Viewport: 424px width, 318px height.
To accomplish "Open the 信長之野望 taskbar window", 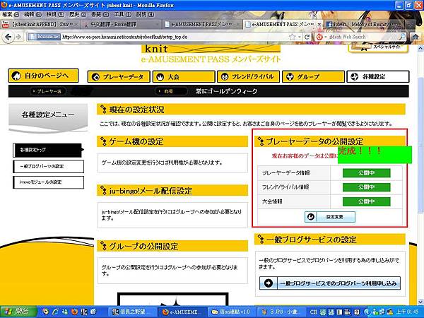I will [134, 312].
